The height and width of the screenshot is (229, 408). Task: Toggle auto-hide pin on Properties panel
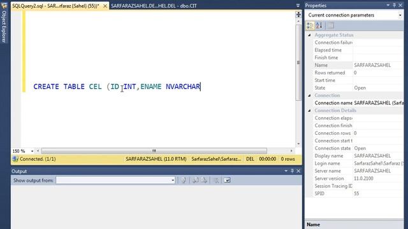[394, 5]
